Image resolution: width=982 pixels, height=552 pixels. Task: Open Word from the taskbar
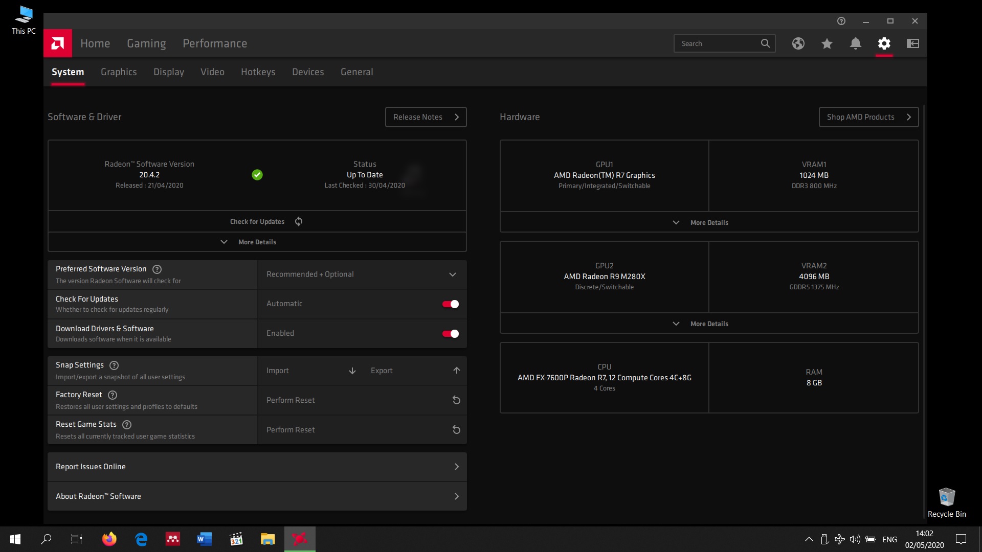pyautogui.click(x=204, y=539)
